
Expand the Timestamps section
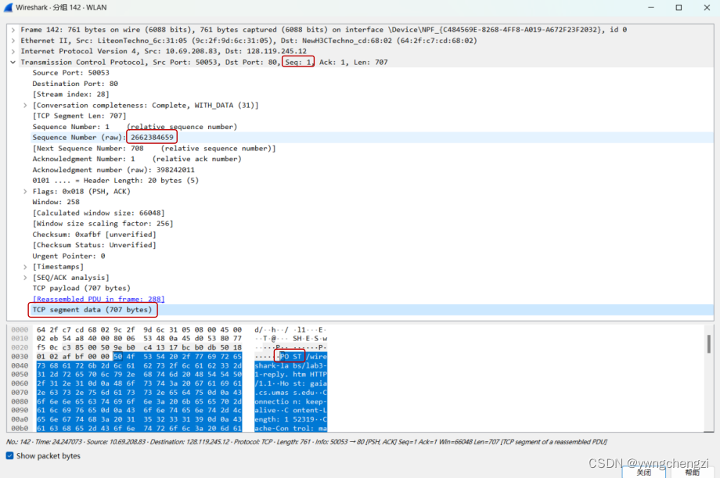coord(23,266)
